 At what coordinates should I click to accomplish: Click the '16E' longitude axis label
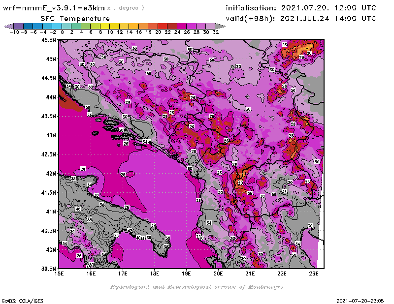91,274
